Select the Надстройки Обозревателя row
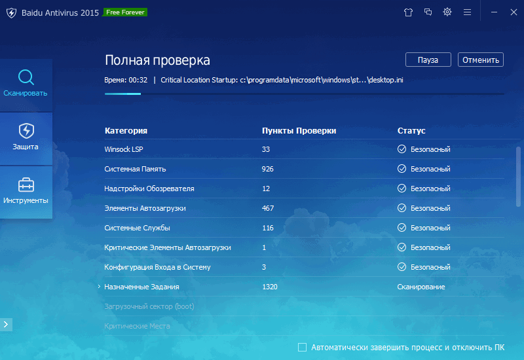The width and height of the screenshot is (524, 360). 305,189
